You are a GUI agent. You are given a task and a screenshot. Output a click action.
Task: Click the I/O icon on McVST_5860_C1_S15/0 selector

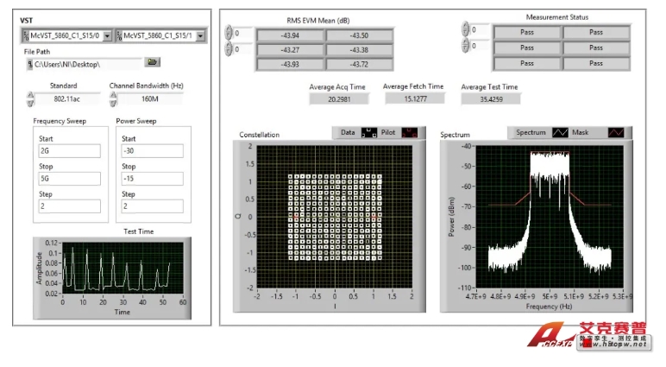[x=26, y=36]
